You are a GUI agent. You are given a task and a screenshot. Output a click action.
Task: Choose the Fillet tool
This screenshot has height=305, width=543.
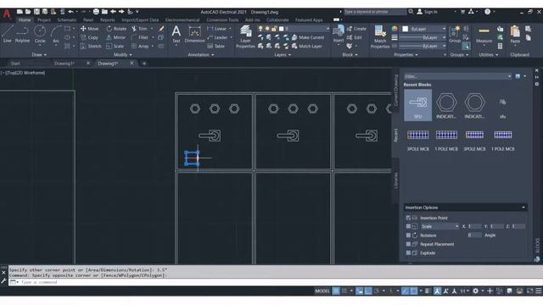pos(140,37)
